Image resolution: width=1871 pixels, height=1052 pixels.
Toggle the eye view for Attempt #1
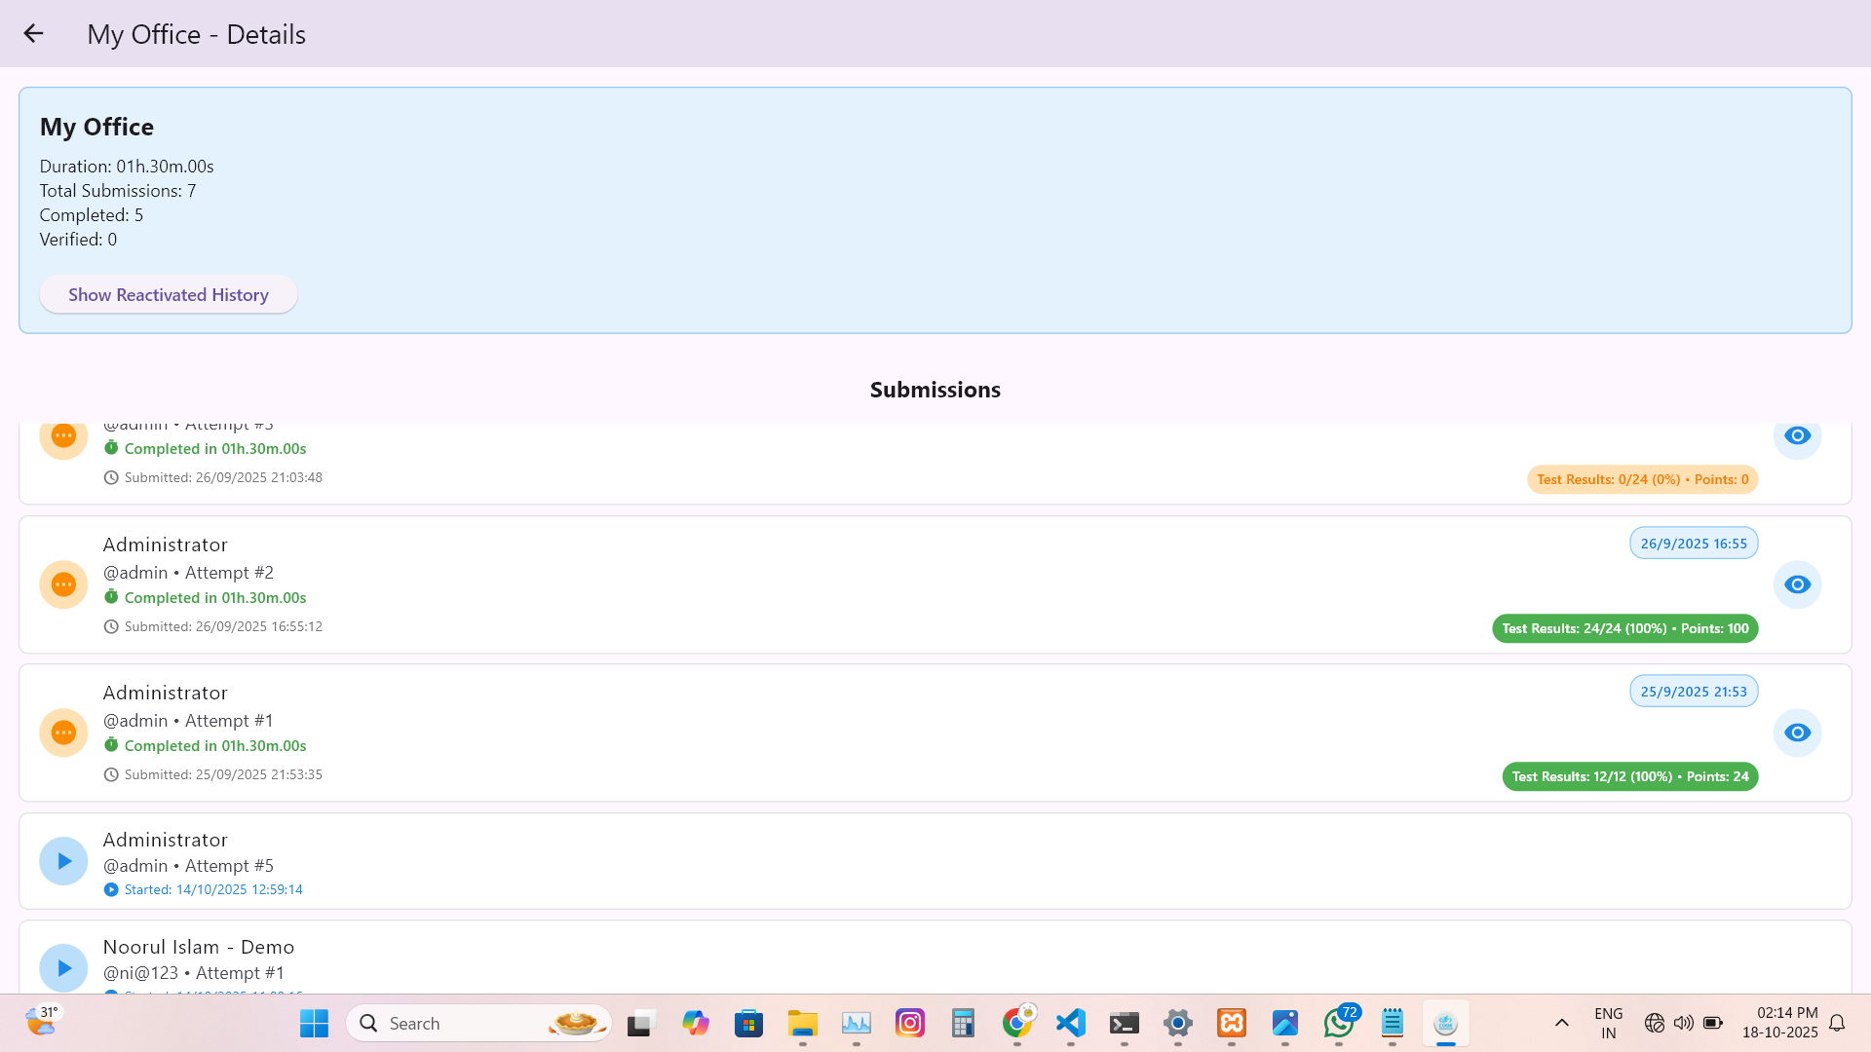coord(1798,733)
